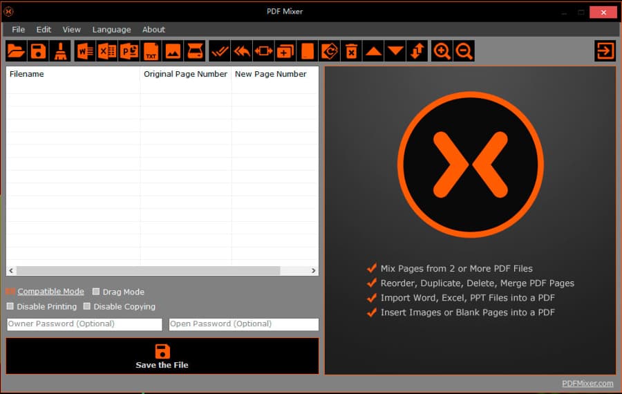This screenshot has width=622, height=394.
Task: Clear the list with the broom icon
Action: (60, 51)
